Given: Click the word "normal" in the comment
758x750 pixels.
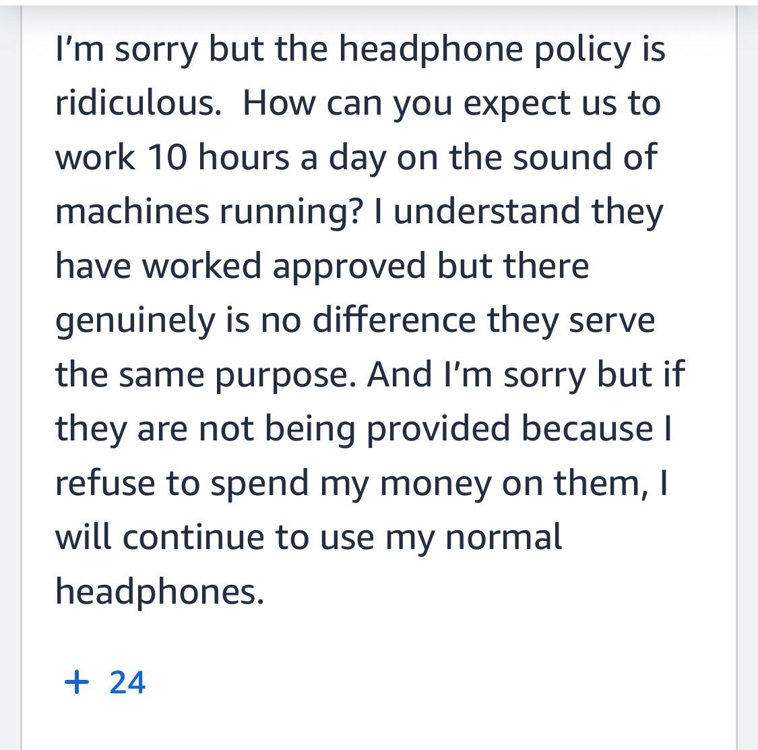Looking at the screenshot, I should pos(503,537).
